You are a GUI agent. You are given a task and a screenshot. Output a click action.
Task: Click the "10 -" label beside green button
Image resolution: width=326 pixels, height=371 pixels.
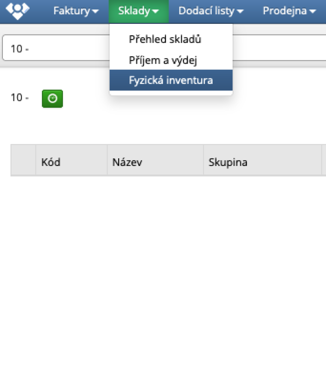tap(20, 98)
